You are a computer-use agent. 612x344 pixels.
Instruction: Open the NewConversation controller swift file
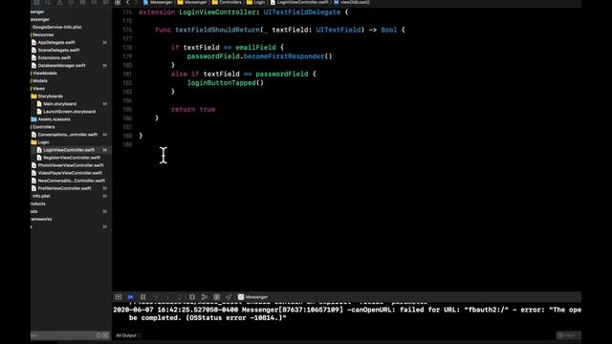[x=72, y=181]
